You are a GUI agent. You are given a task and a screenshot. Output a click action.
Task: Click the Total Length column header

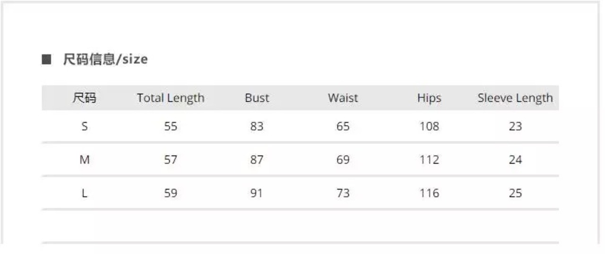pyautogui.click(x=171, y=98)
